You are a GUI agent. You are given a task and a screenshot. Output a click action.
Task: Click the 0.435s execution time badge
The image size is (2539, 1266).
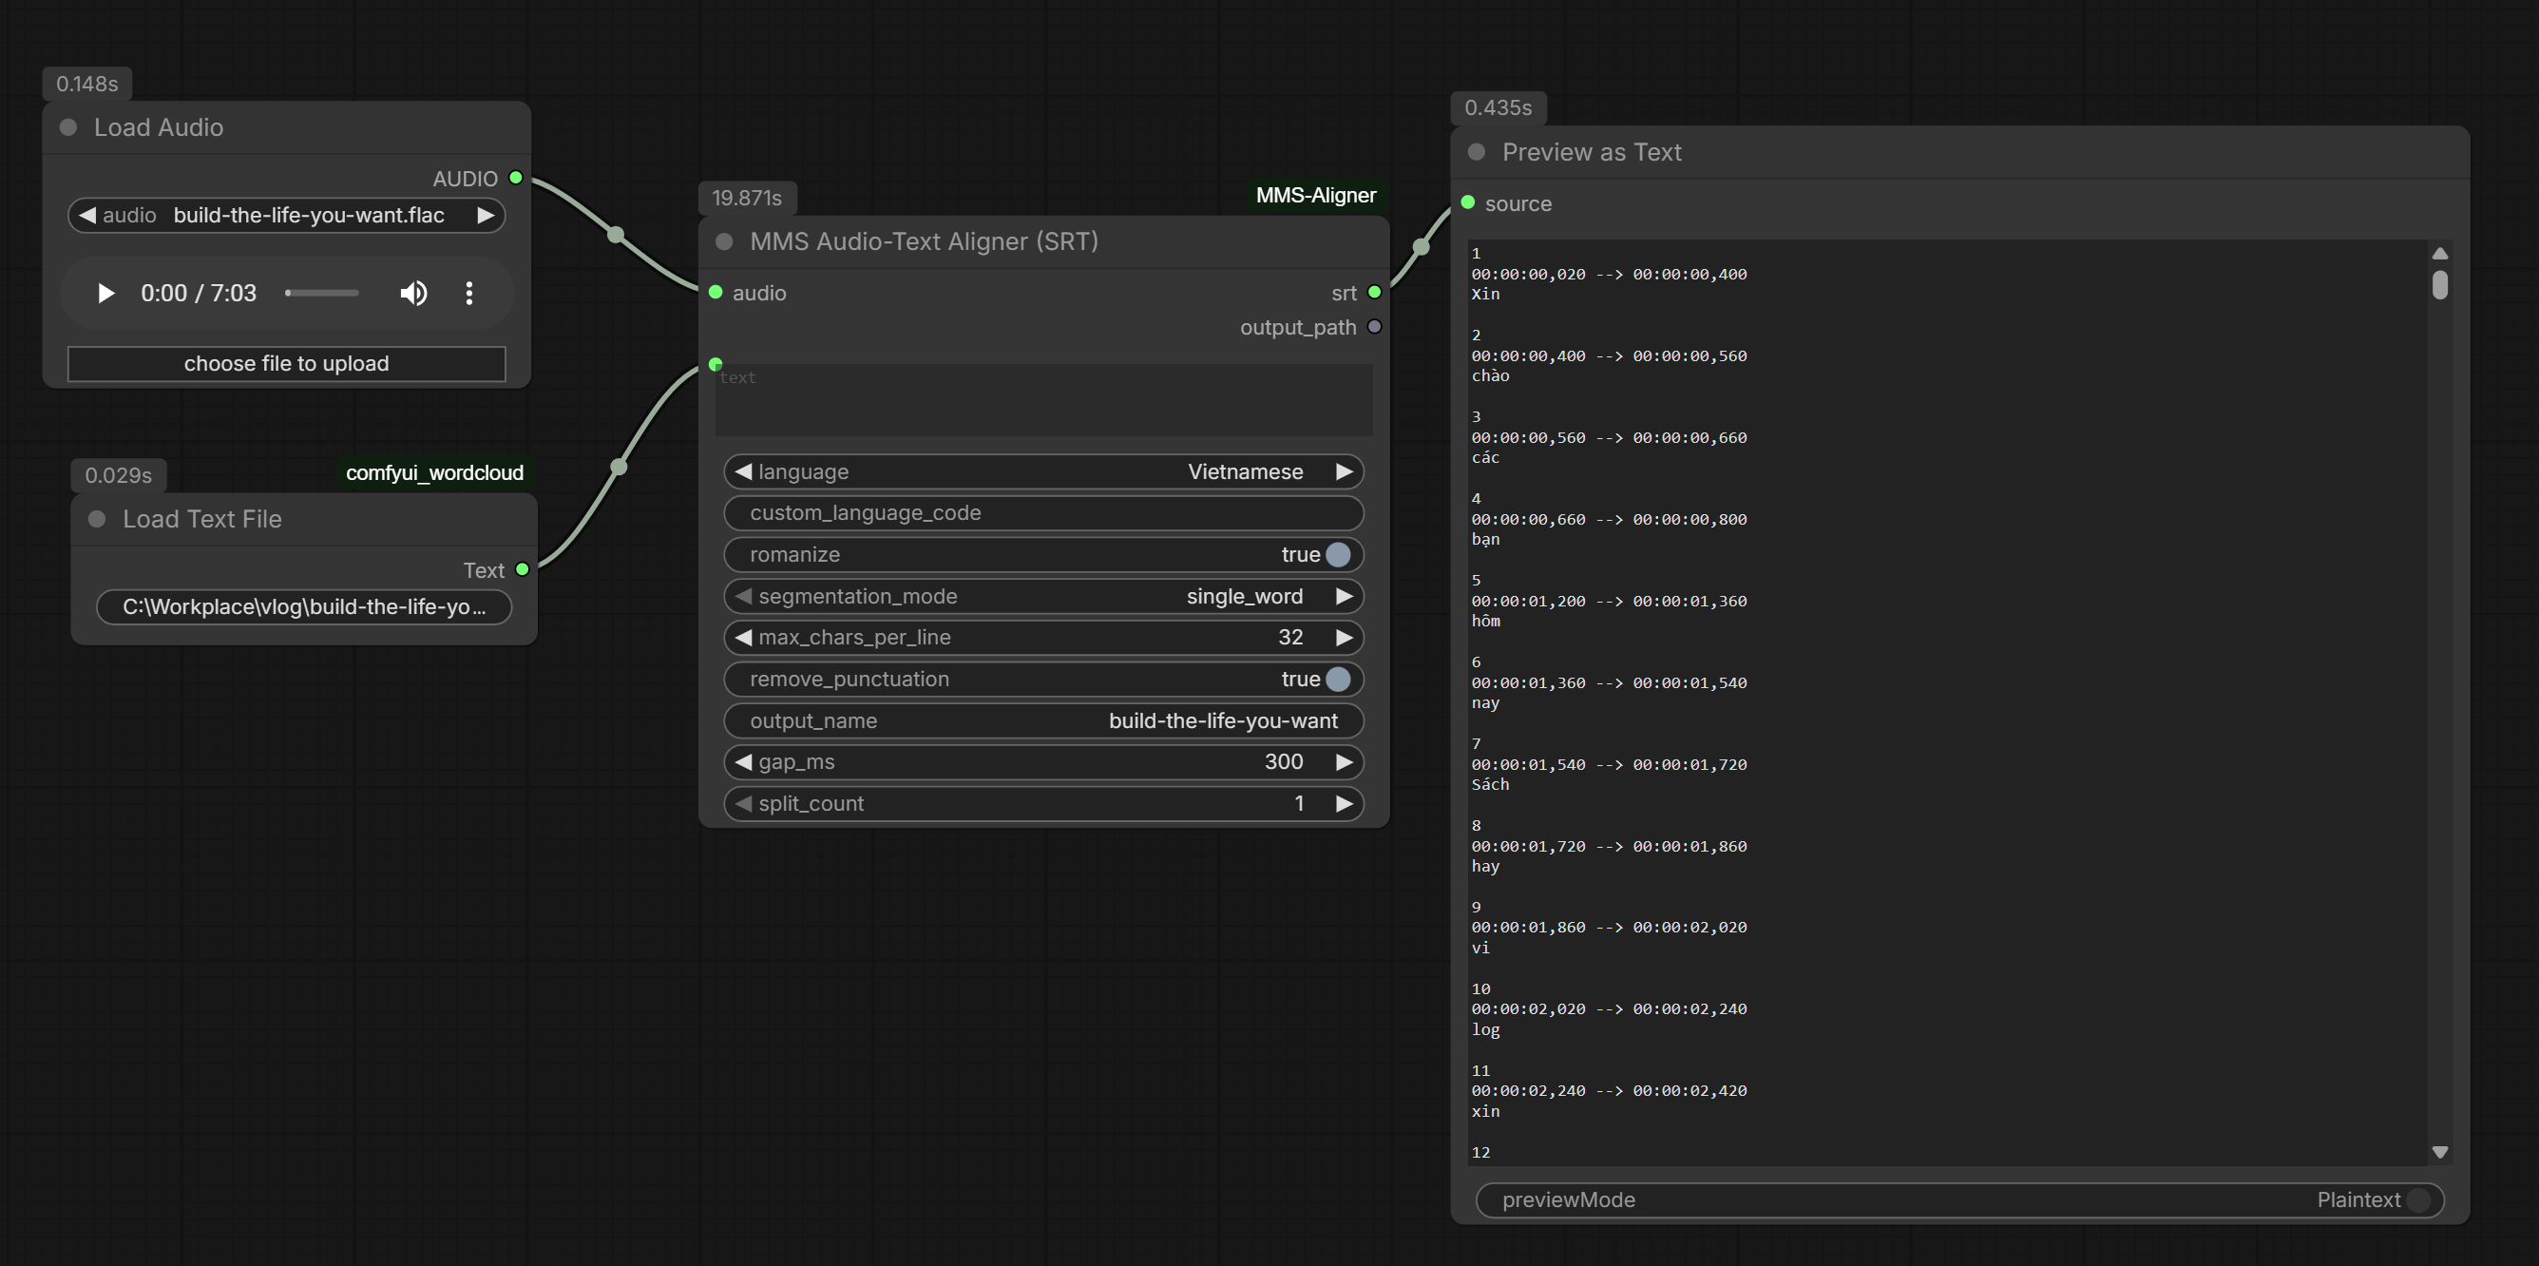point(1499,107)
